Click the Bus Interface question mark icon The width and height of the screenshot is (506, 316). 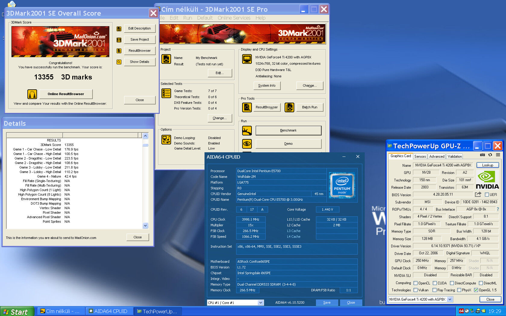(x=498, y=209)
